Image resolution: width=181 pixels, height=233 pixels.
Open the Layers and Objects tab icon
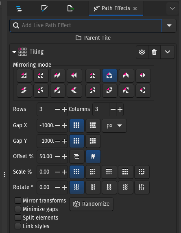tap(19, 9)
